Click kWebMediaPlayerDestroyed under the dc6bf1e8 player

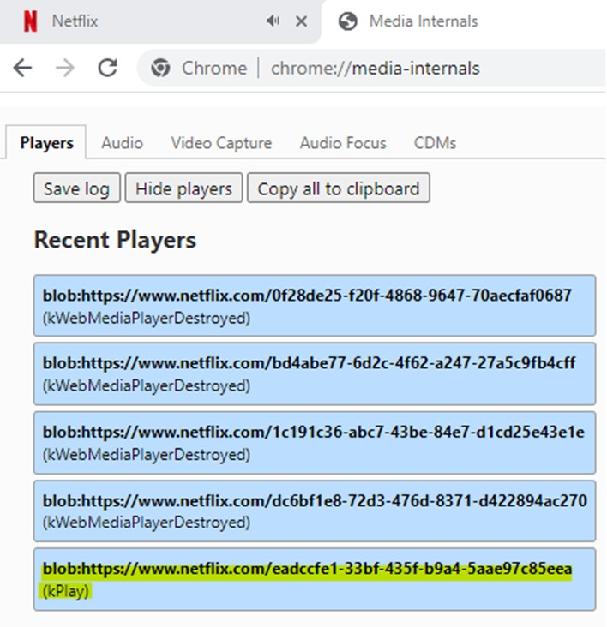(147, 522)
